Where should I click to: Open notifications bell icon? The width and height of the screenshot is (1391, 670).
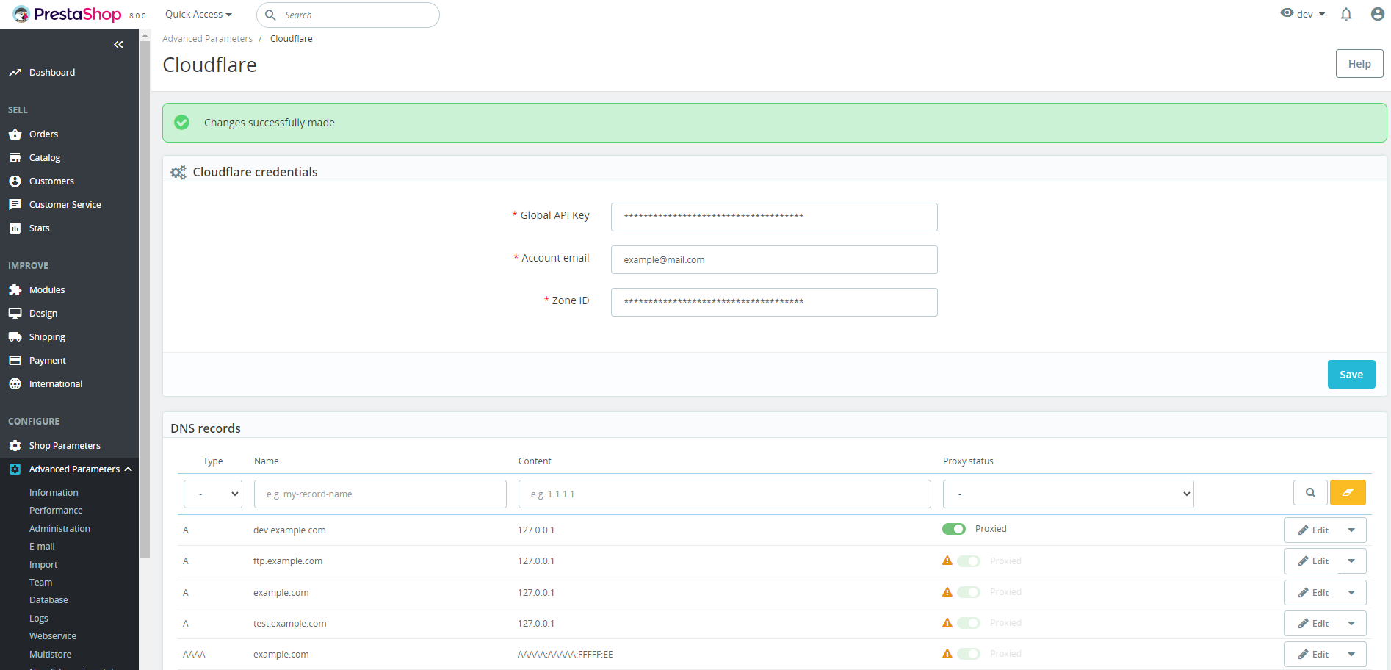pyautogui.click(x=1346, y=14)
